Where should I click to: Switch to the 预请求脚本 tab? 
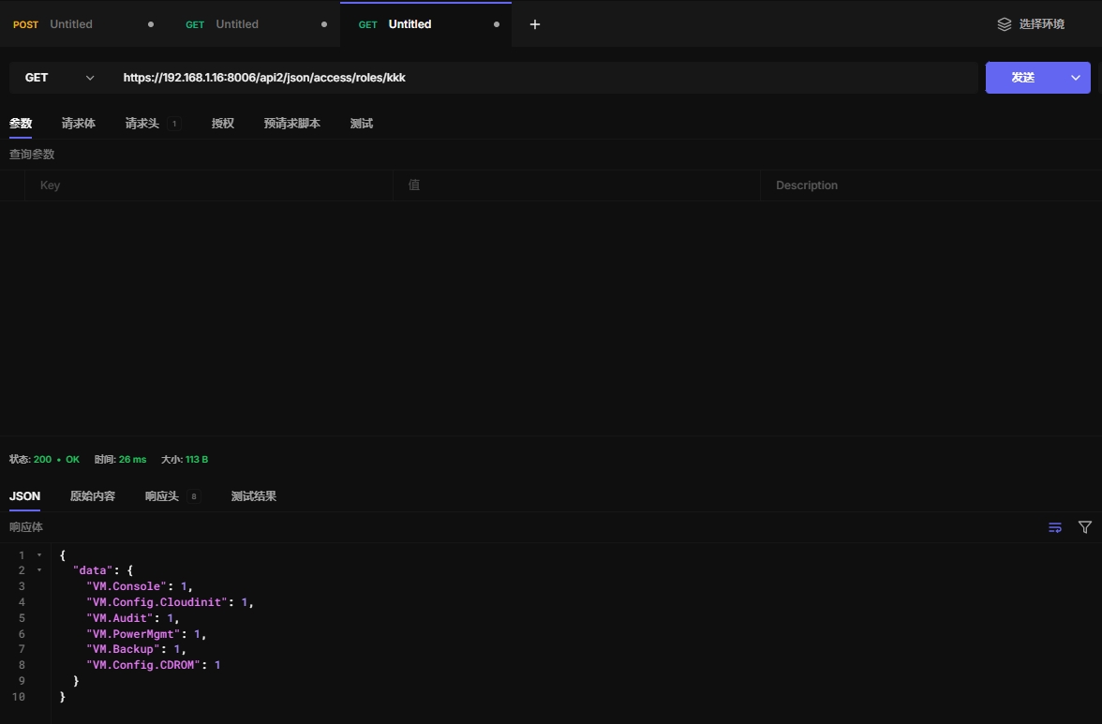click(x=292, y=124)
